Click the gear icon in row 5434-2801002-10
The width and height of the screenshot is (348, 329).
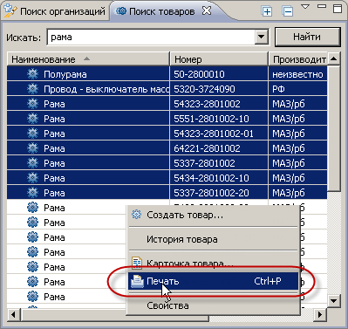32,178
